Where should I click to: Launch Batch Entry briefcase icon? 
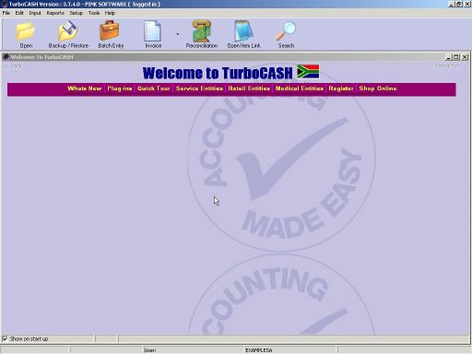[x=110, y=30]
